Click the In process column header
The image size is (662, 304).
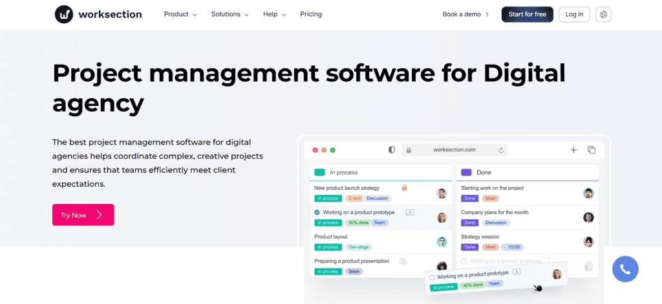tap(380, 172)
